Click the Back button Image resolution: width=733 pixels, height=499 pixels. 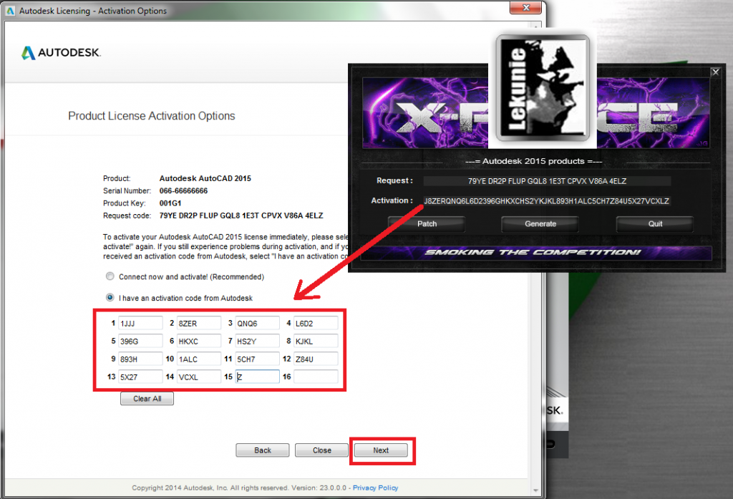262,450
